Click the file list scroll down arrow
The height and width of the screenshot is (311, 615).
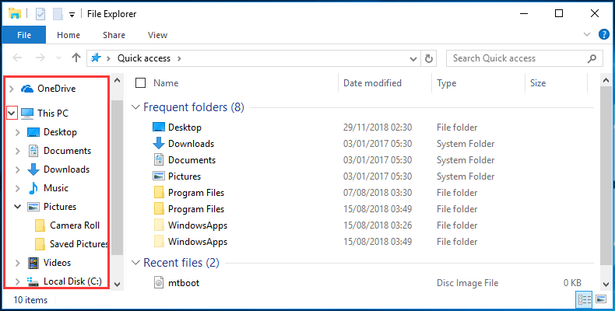coord(605,284)
